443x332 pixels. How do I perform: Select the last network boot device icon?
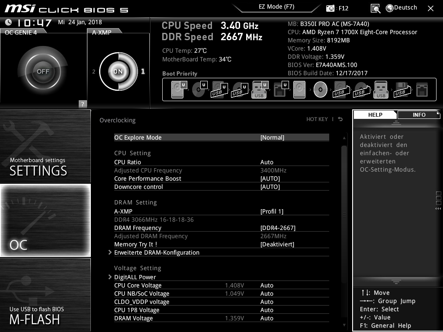click(x=422, y=89)
